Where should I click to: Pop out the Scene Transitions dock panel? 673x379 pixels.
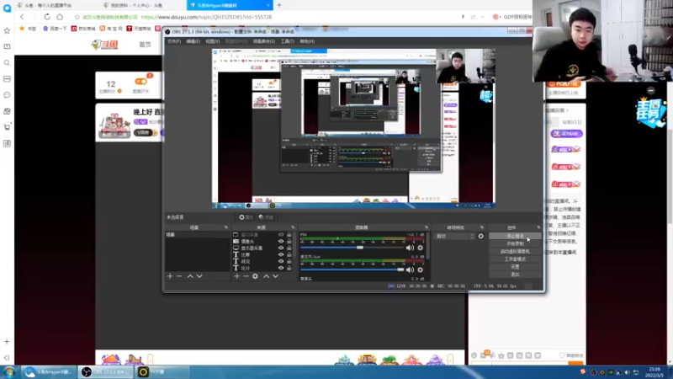(481, 227)
